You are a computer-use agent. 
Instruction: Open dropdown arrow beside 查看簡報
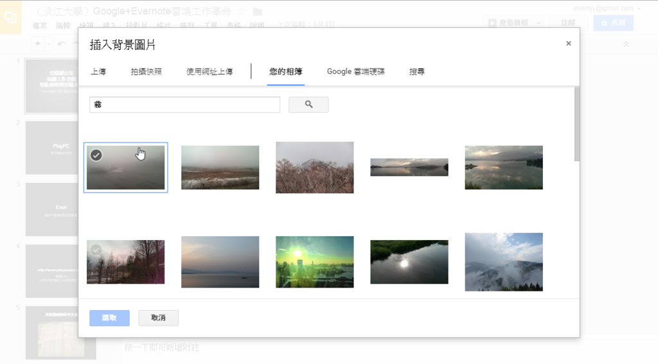tap(538, 22)
